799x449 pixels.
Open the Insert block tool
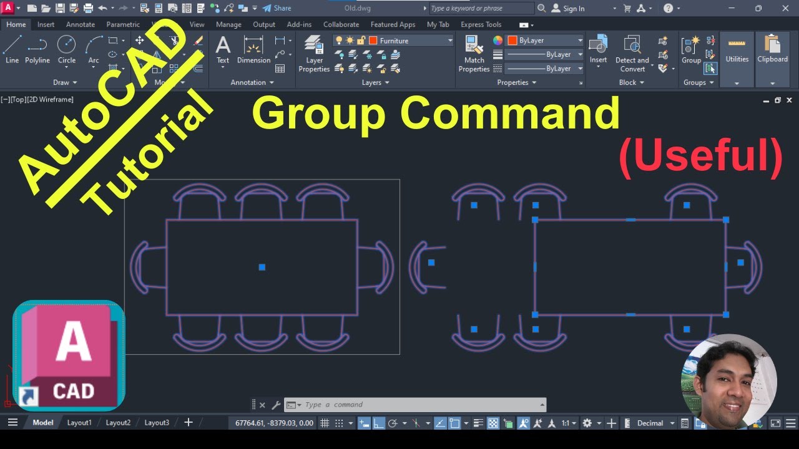(598, 50)
